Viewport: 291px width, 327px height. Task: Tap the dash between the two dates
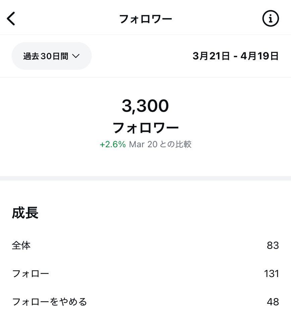[x=235, y=56]
